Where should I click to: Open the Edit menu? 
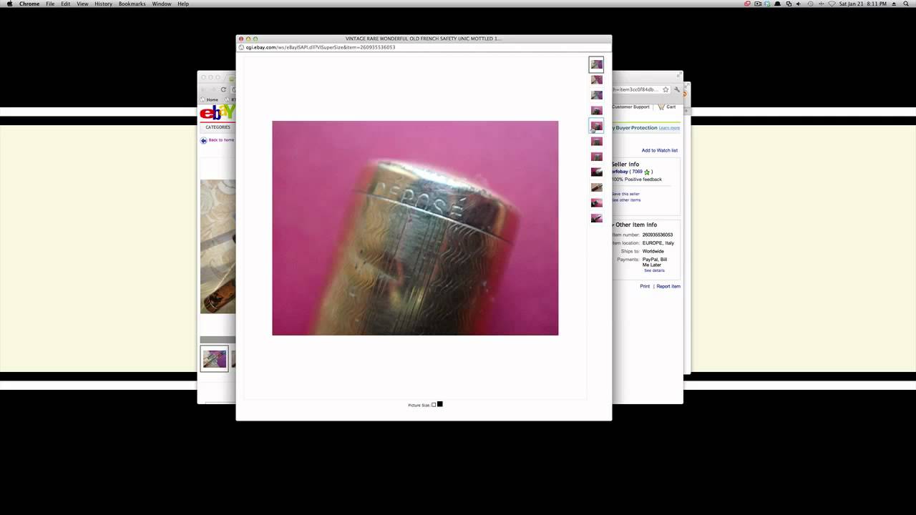[x=66, y=4]
